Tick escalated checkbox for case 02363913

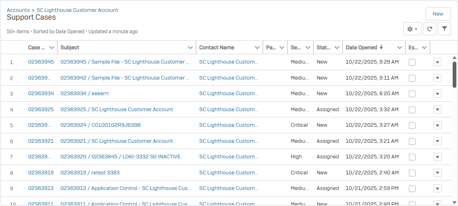(412, 188)
